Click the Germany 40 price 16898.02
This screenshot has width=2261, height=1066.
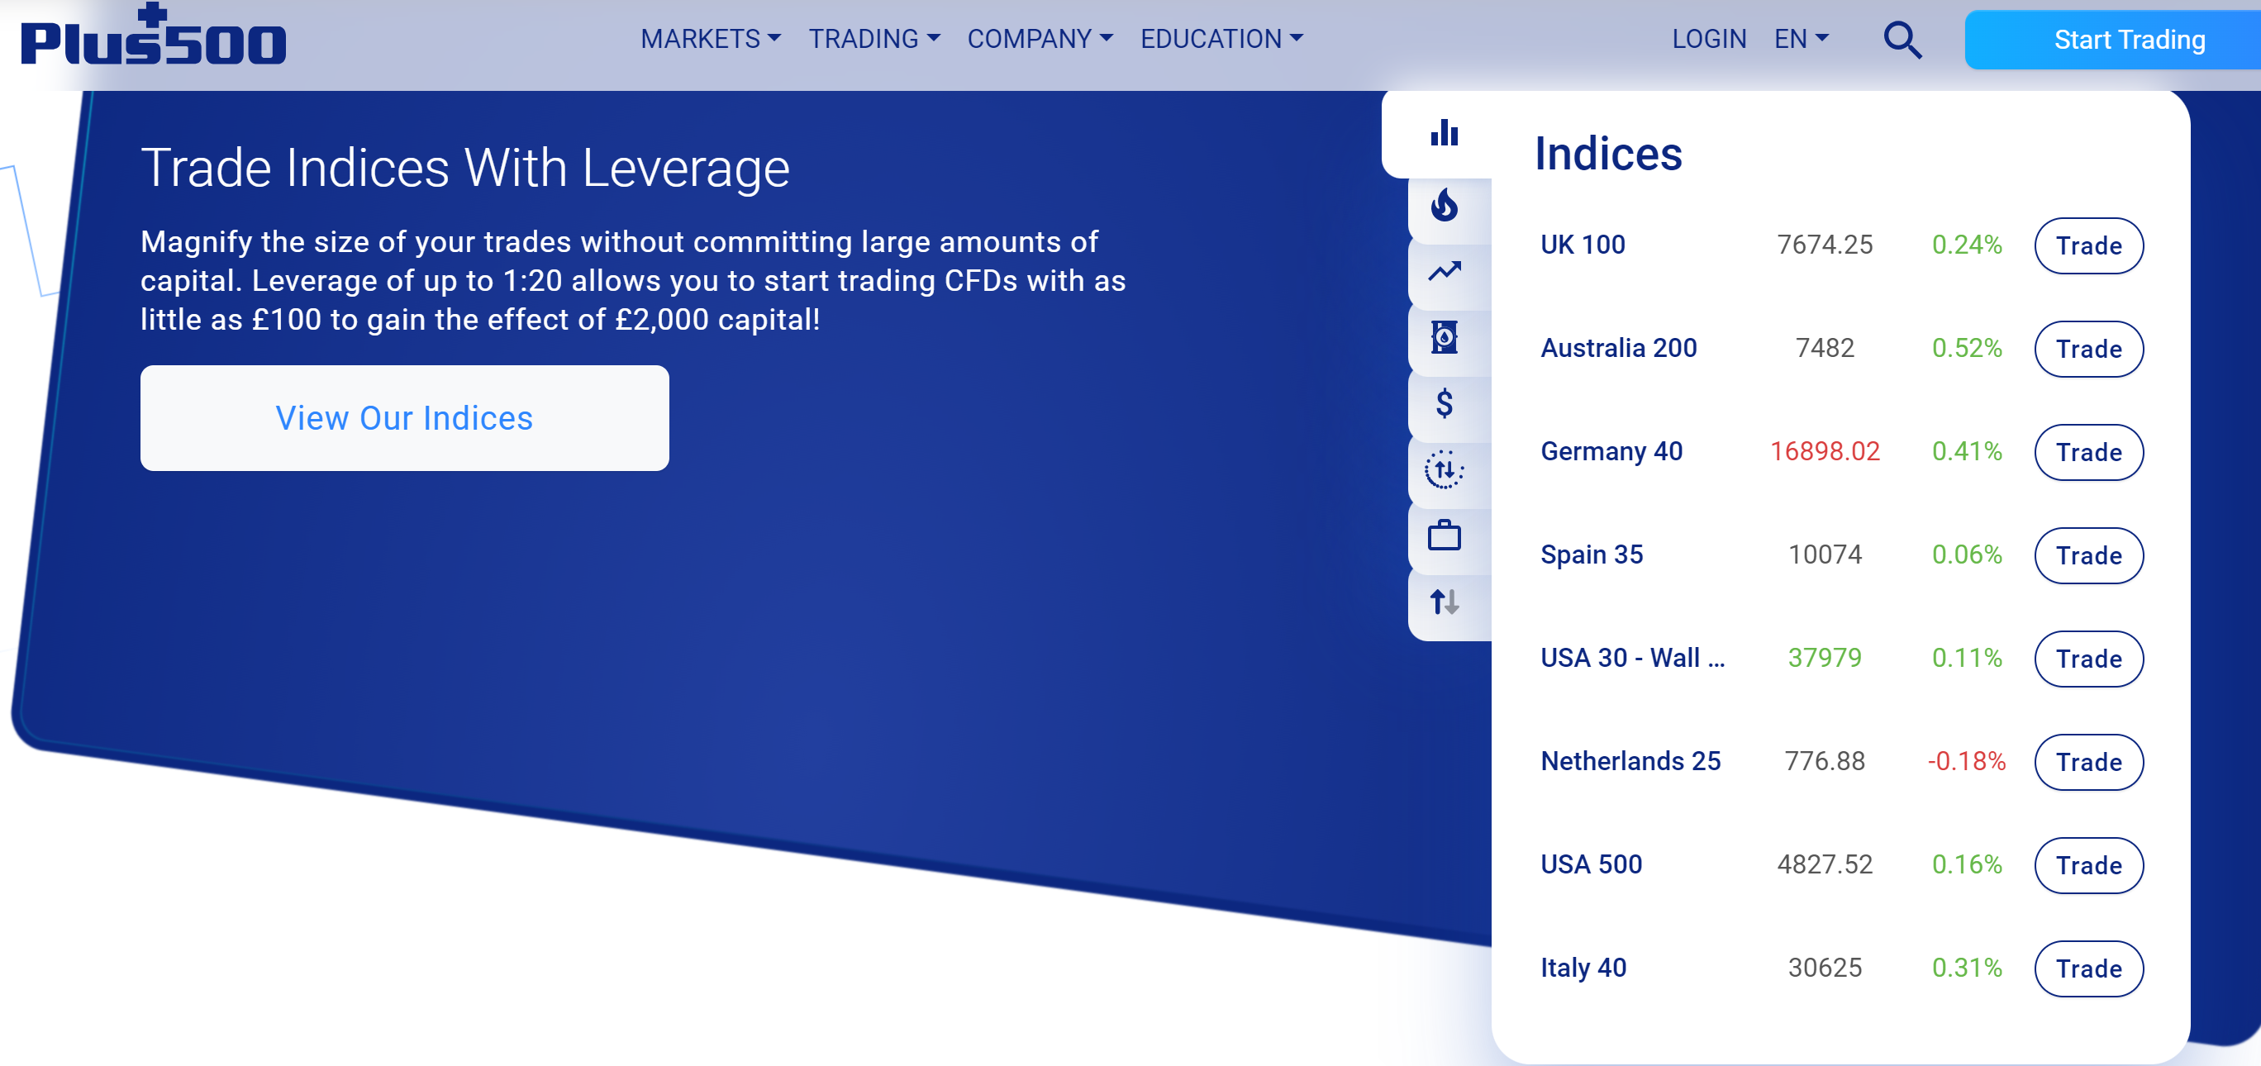[x=1825, y=451]
